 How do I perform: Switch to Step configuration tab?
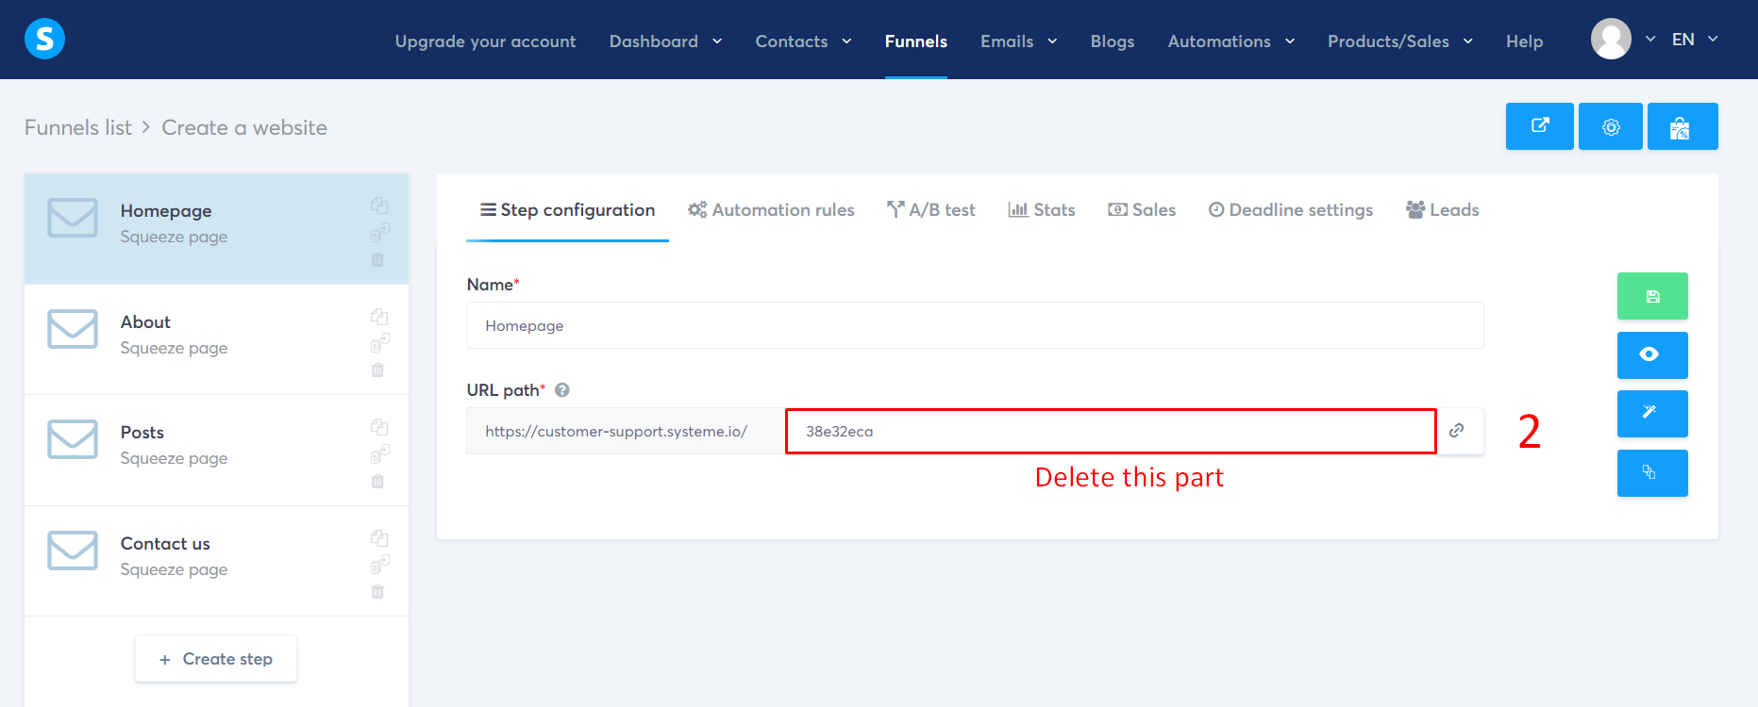point(567,210)
